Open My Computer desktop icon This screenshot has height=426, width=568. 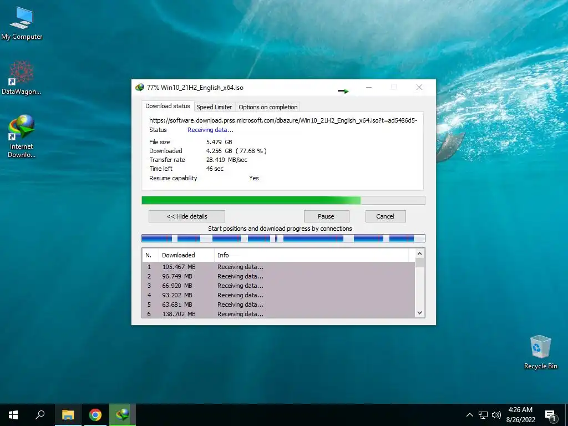coord(22,23)
